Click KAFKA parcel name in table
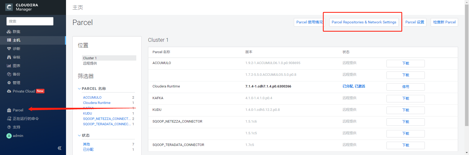This screenshot has height=155, width=469. 158,98
